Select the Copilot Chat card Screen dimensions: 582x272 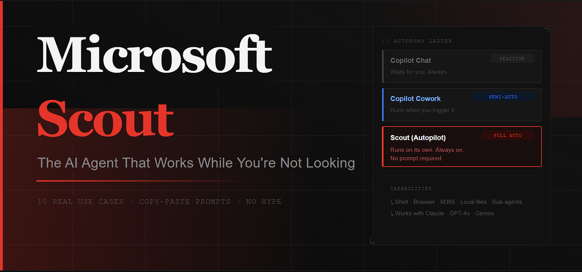point(462,67)
